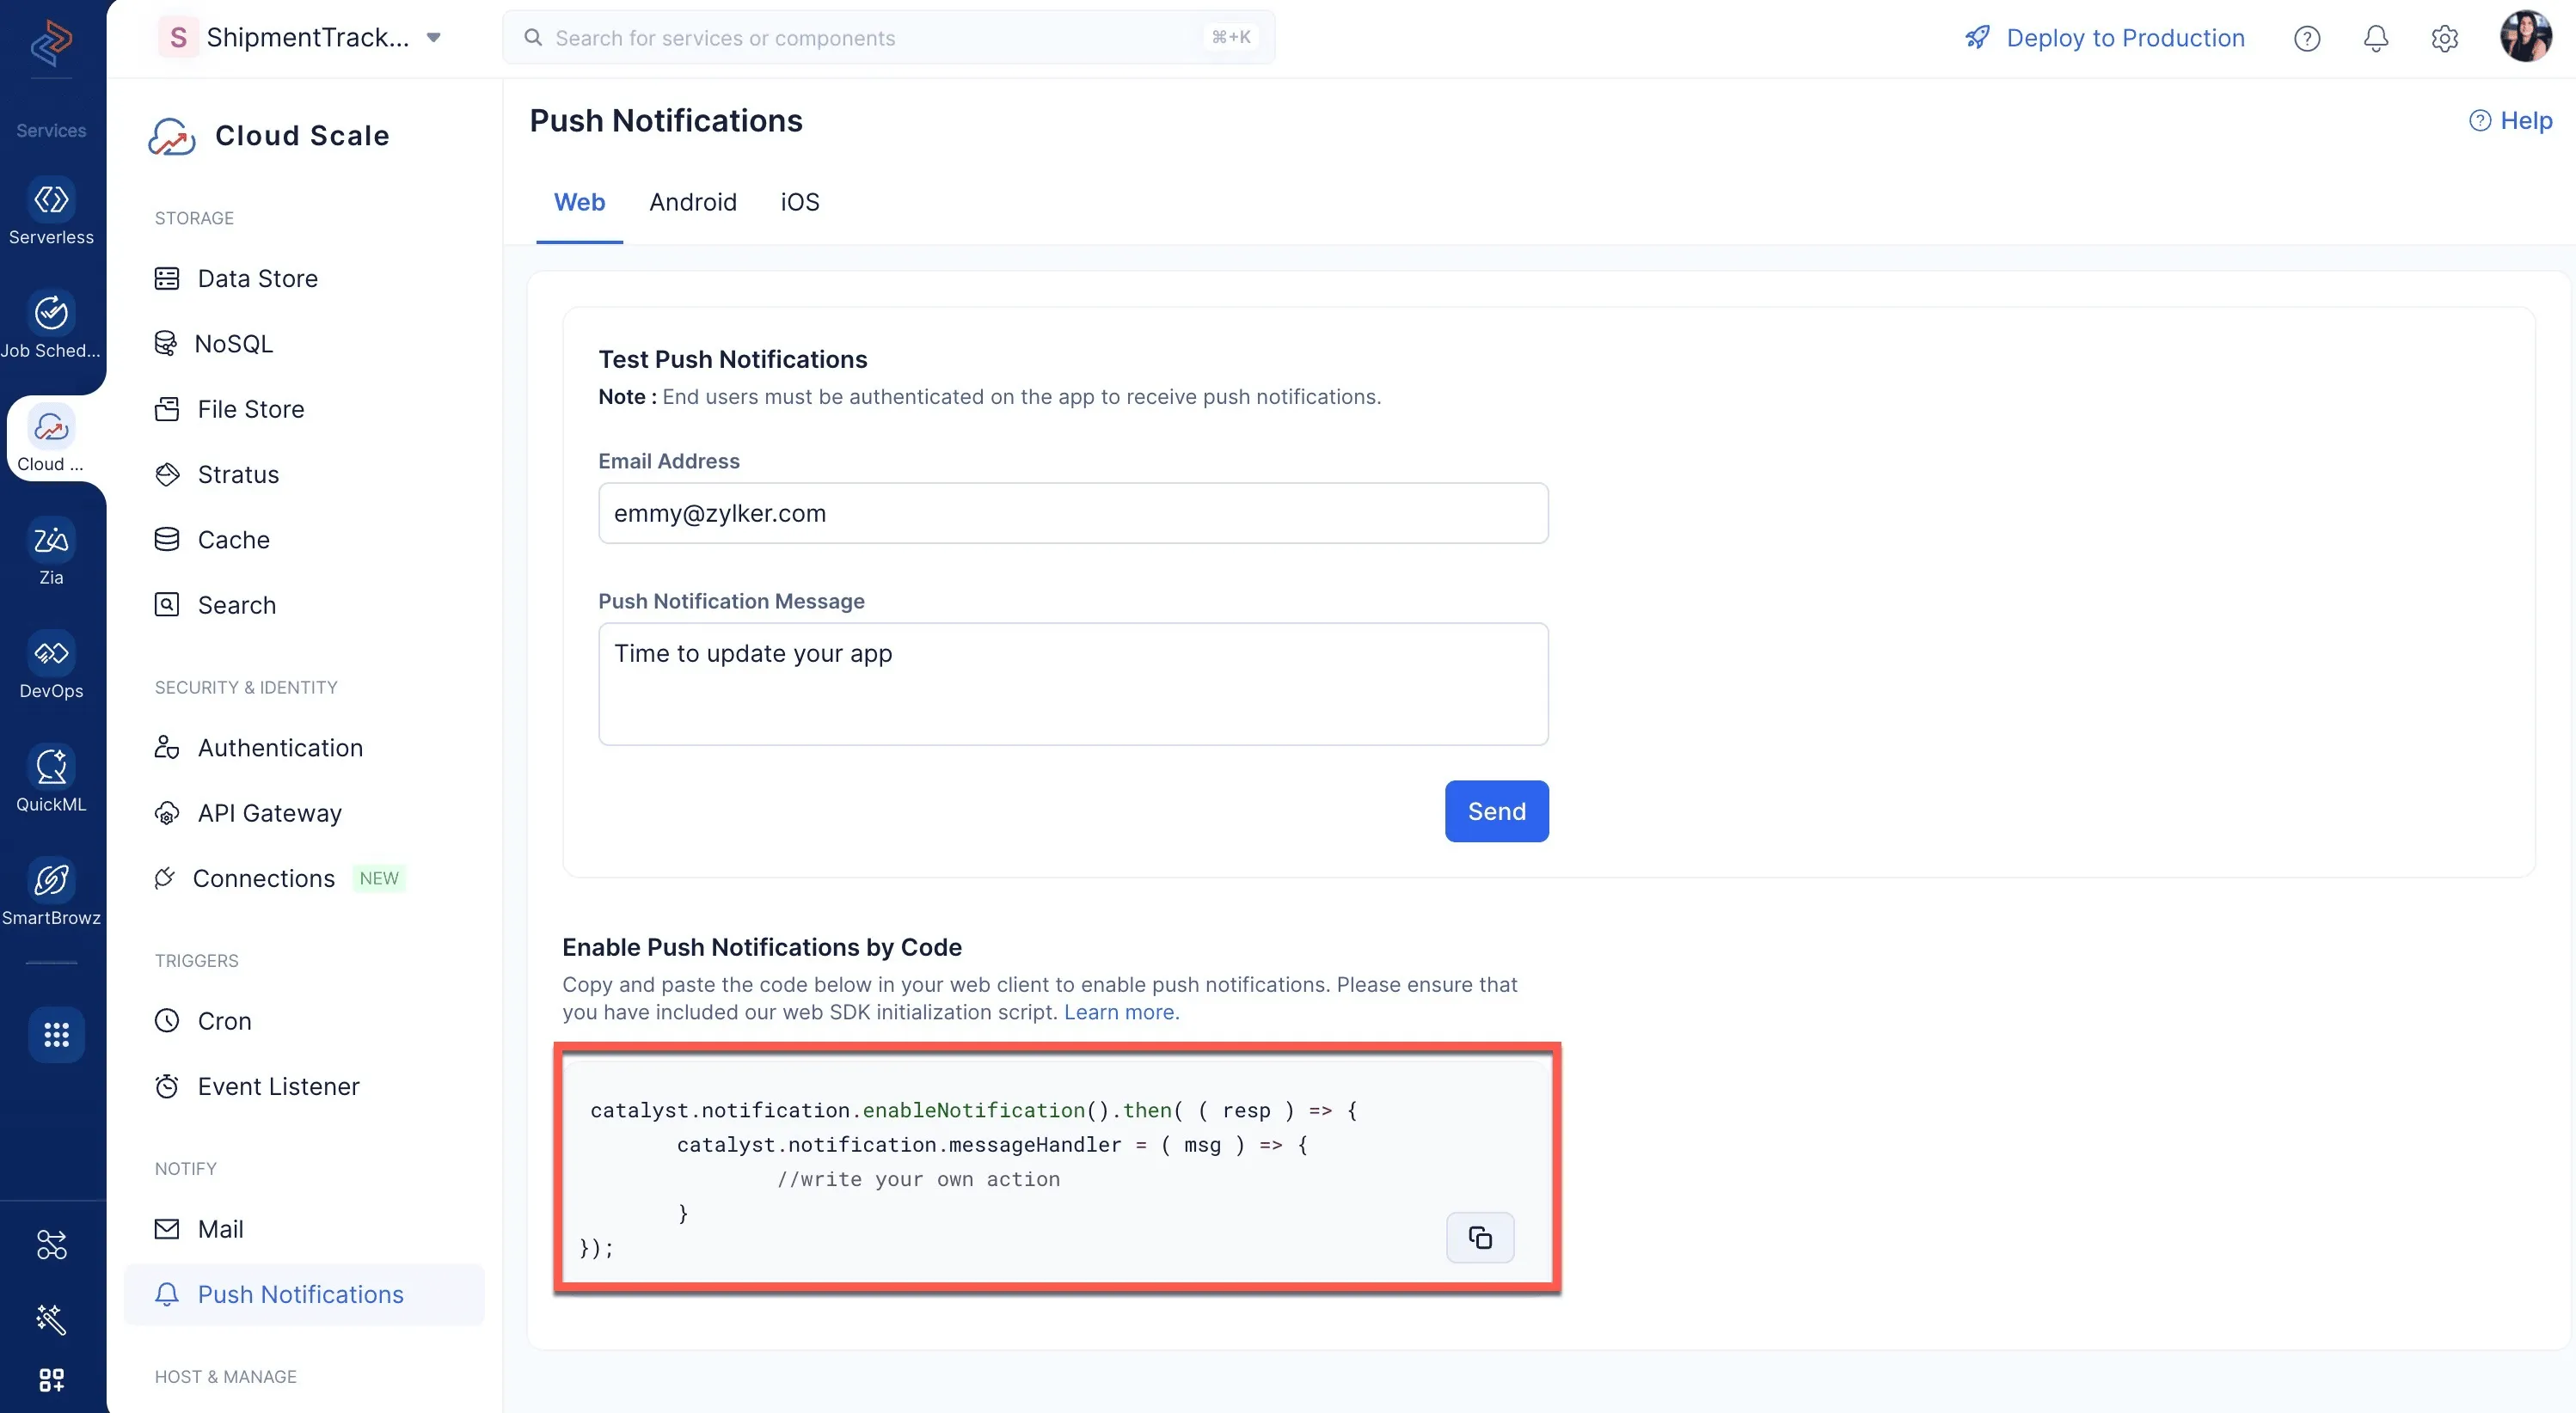Image resolution: width=2576 pixels, height=1413 pixels.
Task: Open the QuickML service
Action: pyautogui.click(x=51, y=779)
